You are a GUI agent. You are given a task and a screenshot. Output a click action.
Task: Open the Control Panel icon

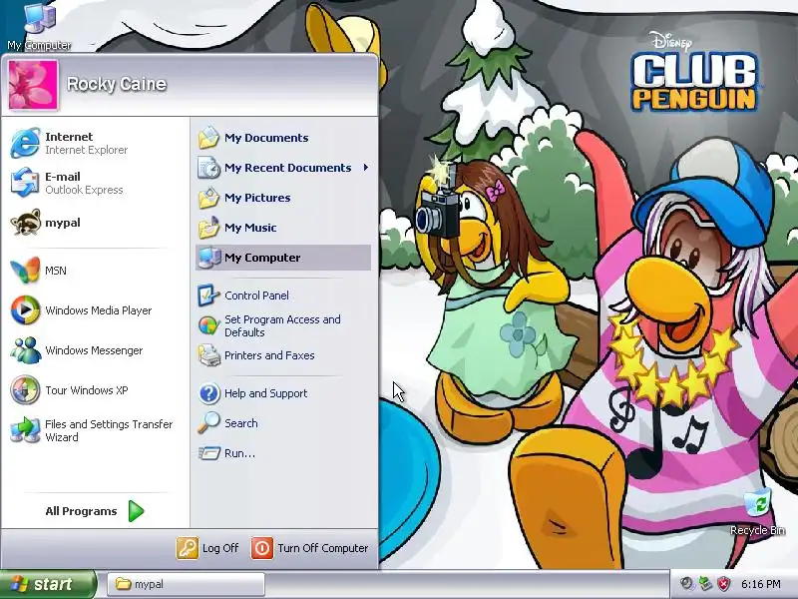click(208, 296)
